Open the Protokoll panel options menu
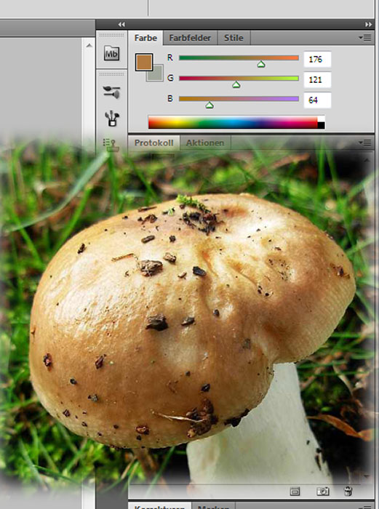The width and height of the screenshot is (379, 509). click(365, 143)
